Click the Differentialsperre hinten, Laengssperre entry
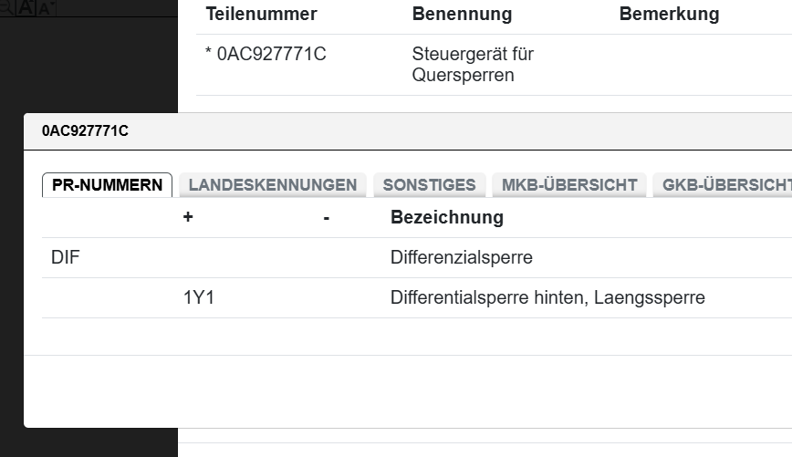Viewport: 792px width, 457px height. (x=547, y=298)
